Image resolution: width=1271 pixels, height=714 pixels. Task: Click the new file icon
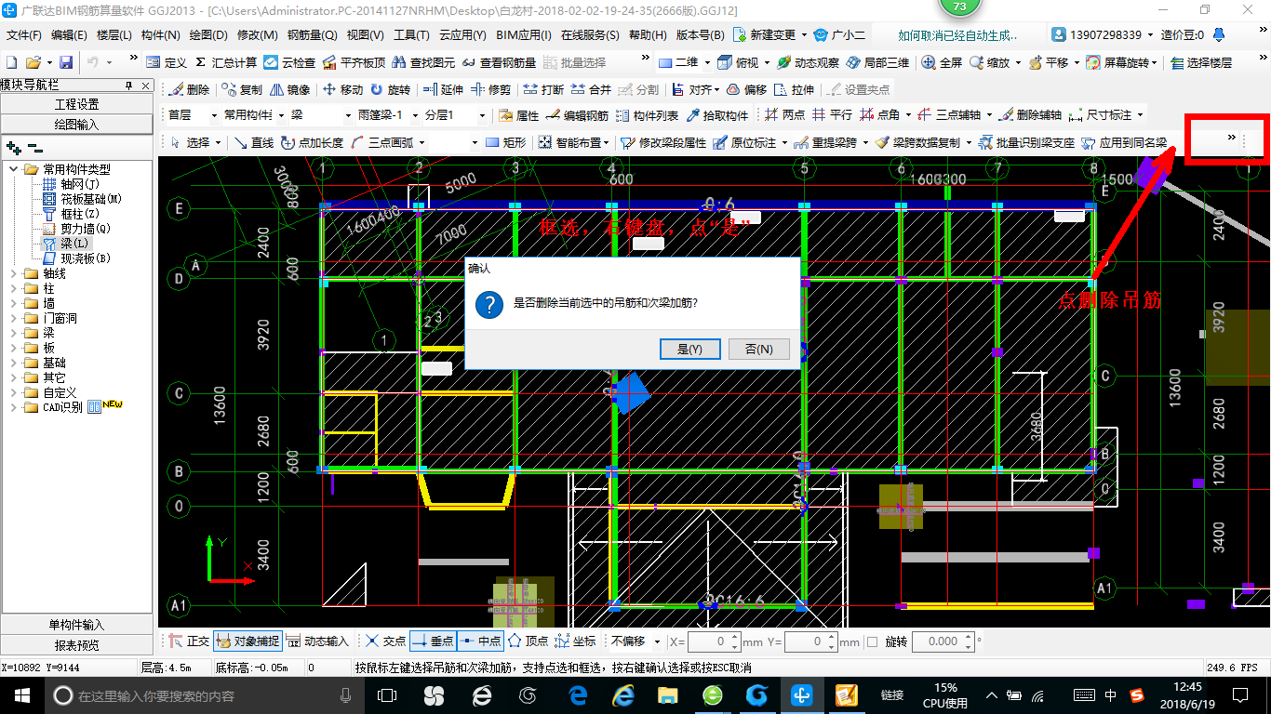12,62
